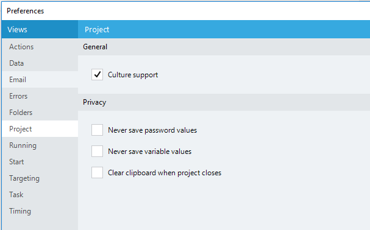
Task: Open the Targeting preferences view
Action: coord(40,178)
